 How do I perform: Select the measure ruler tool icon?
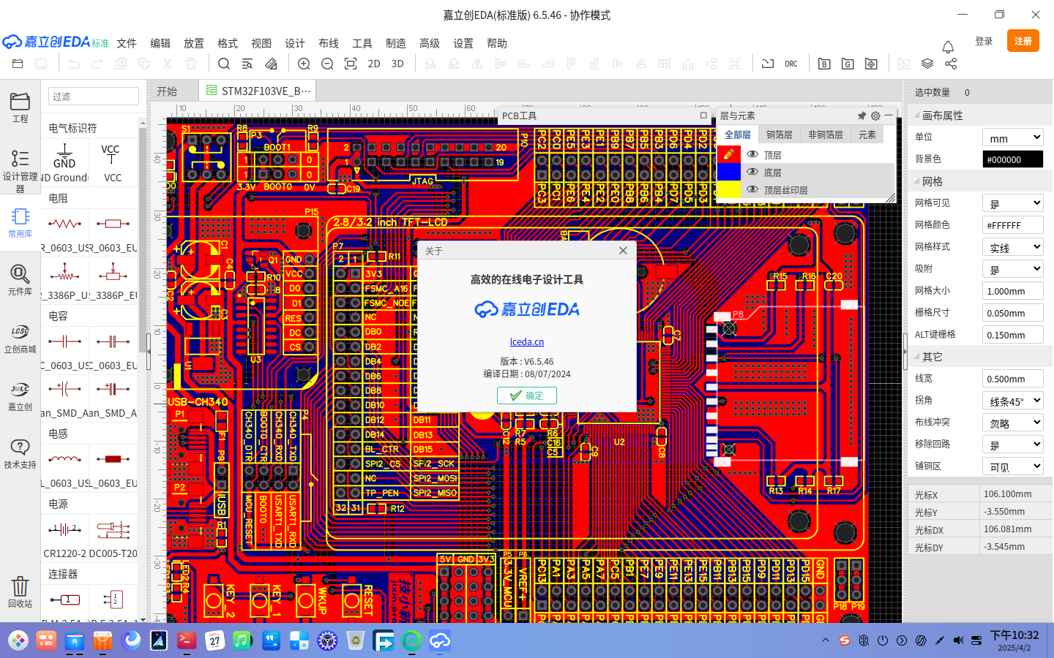[x=271, y=64]
